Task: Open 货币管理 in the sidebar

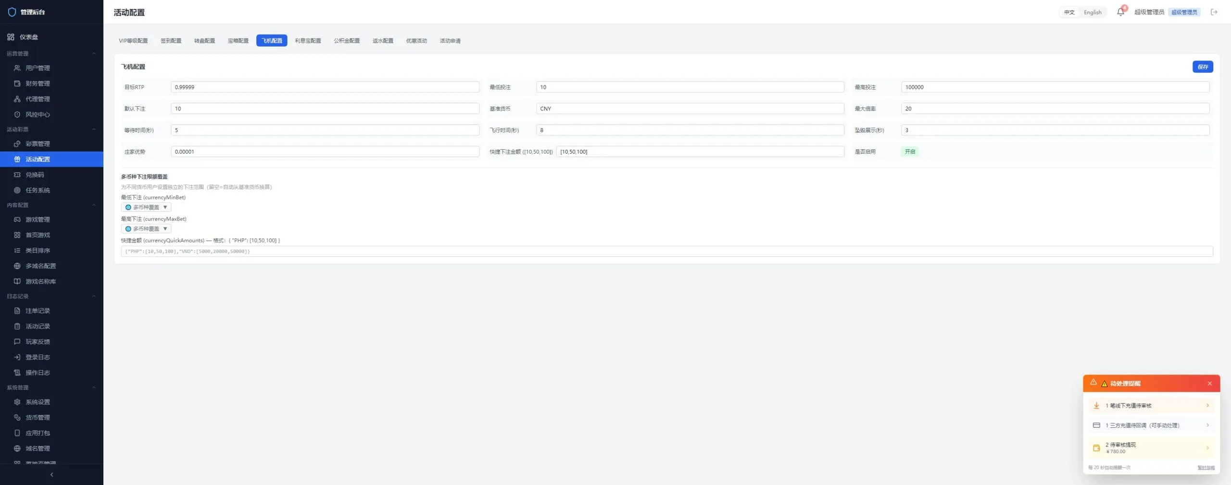Action: (x=51, y=417)
